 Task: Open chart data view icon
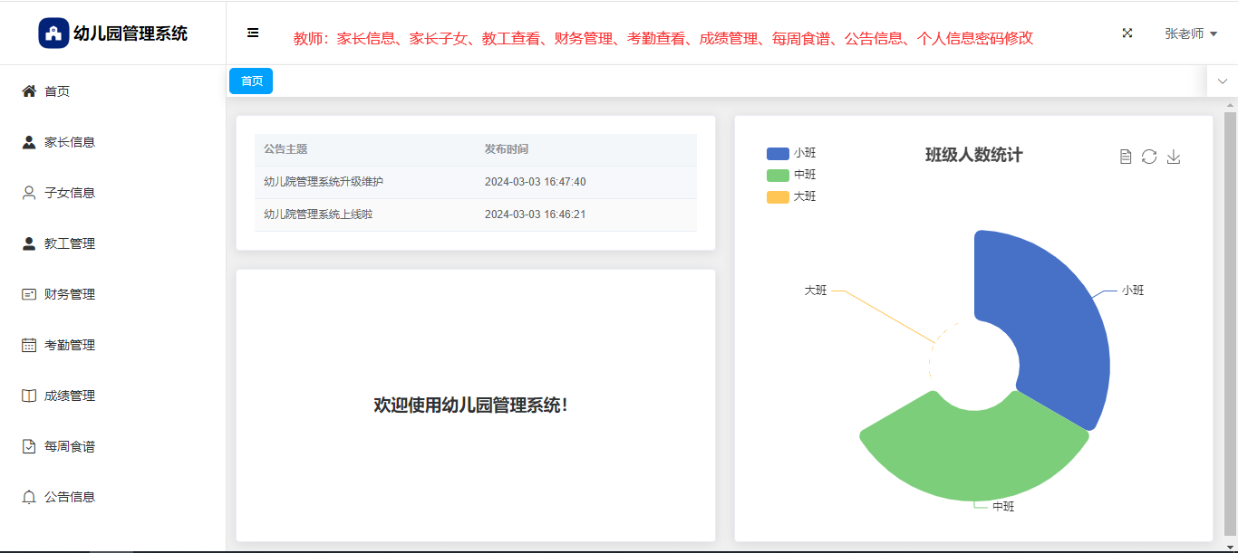click(1126, 157)
